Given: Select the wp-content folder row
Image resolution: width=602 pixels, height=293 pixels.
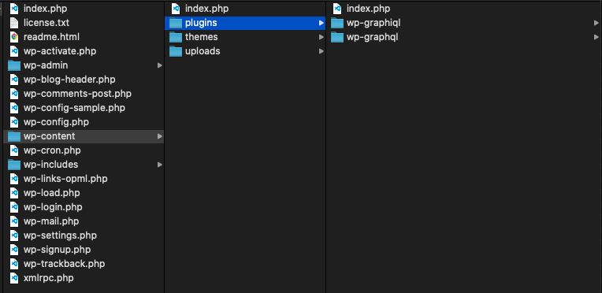Looking at the screenshot, I should point(84,136).
